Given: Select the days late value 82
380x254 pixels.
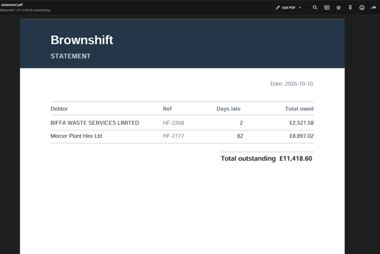Looking at the screenshot, I should 240,136.
